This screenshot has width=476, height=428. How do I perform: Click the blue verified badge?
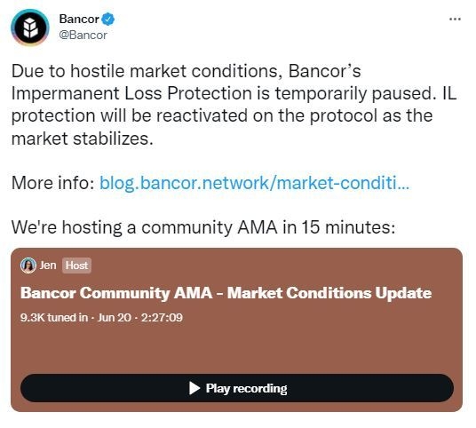tap(107, 20)
